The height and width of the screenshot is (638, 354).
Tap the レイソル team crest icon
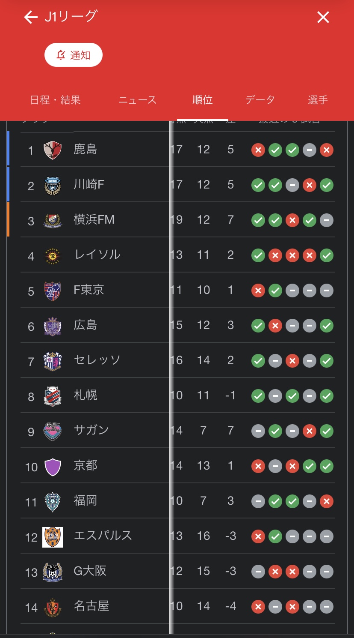point(53,255)
